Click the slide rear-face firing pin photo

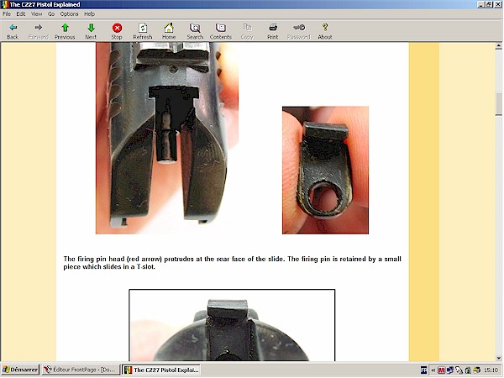tap(167, 139)
